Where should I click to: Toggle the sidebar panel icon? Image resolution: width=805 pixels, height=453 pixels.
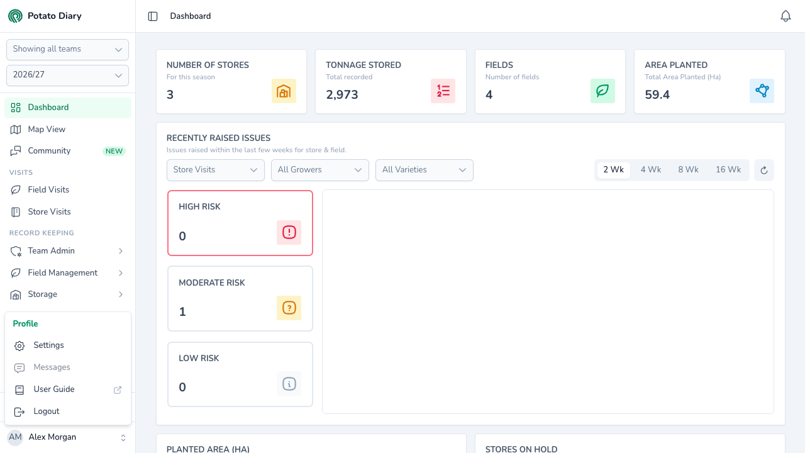[153, 16]
